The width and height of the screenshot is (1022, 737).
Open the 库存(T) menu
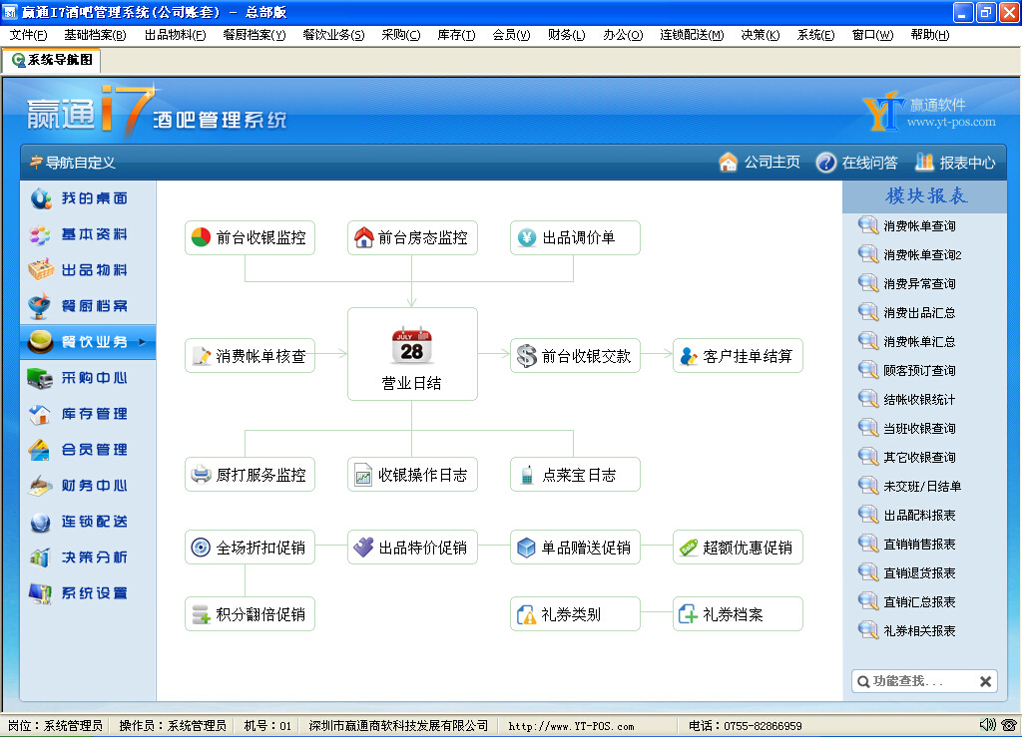coord(455,35)
